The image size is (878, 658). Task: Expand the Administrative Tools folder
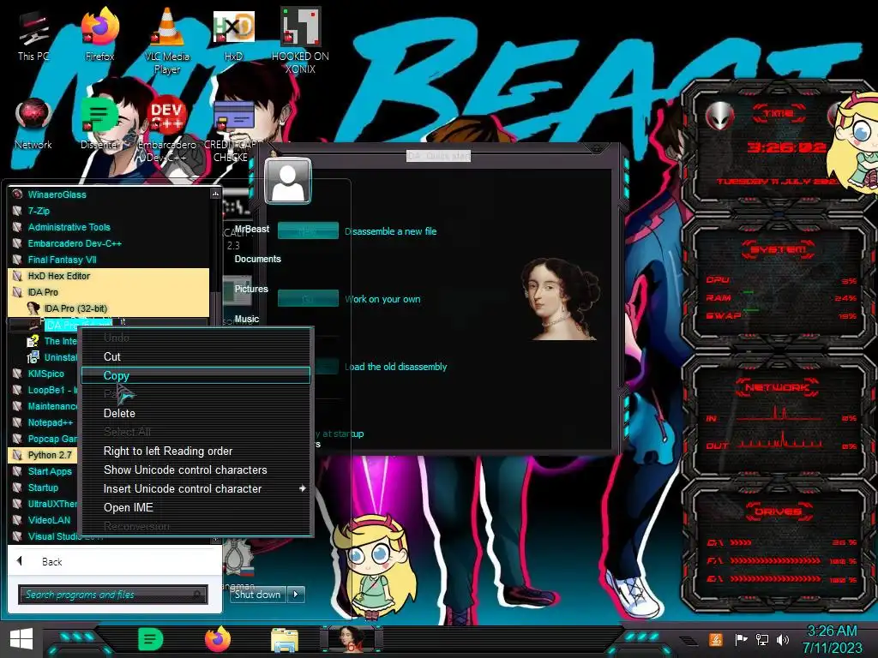point(69,227)
